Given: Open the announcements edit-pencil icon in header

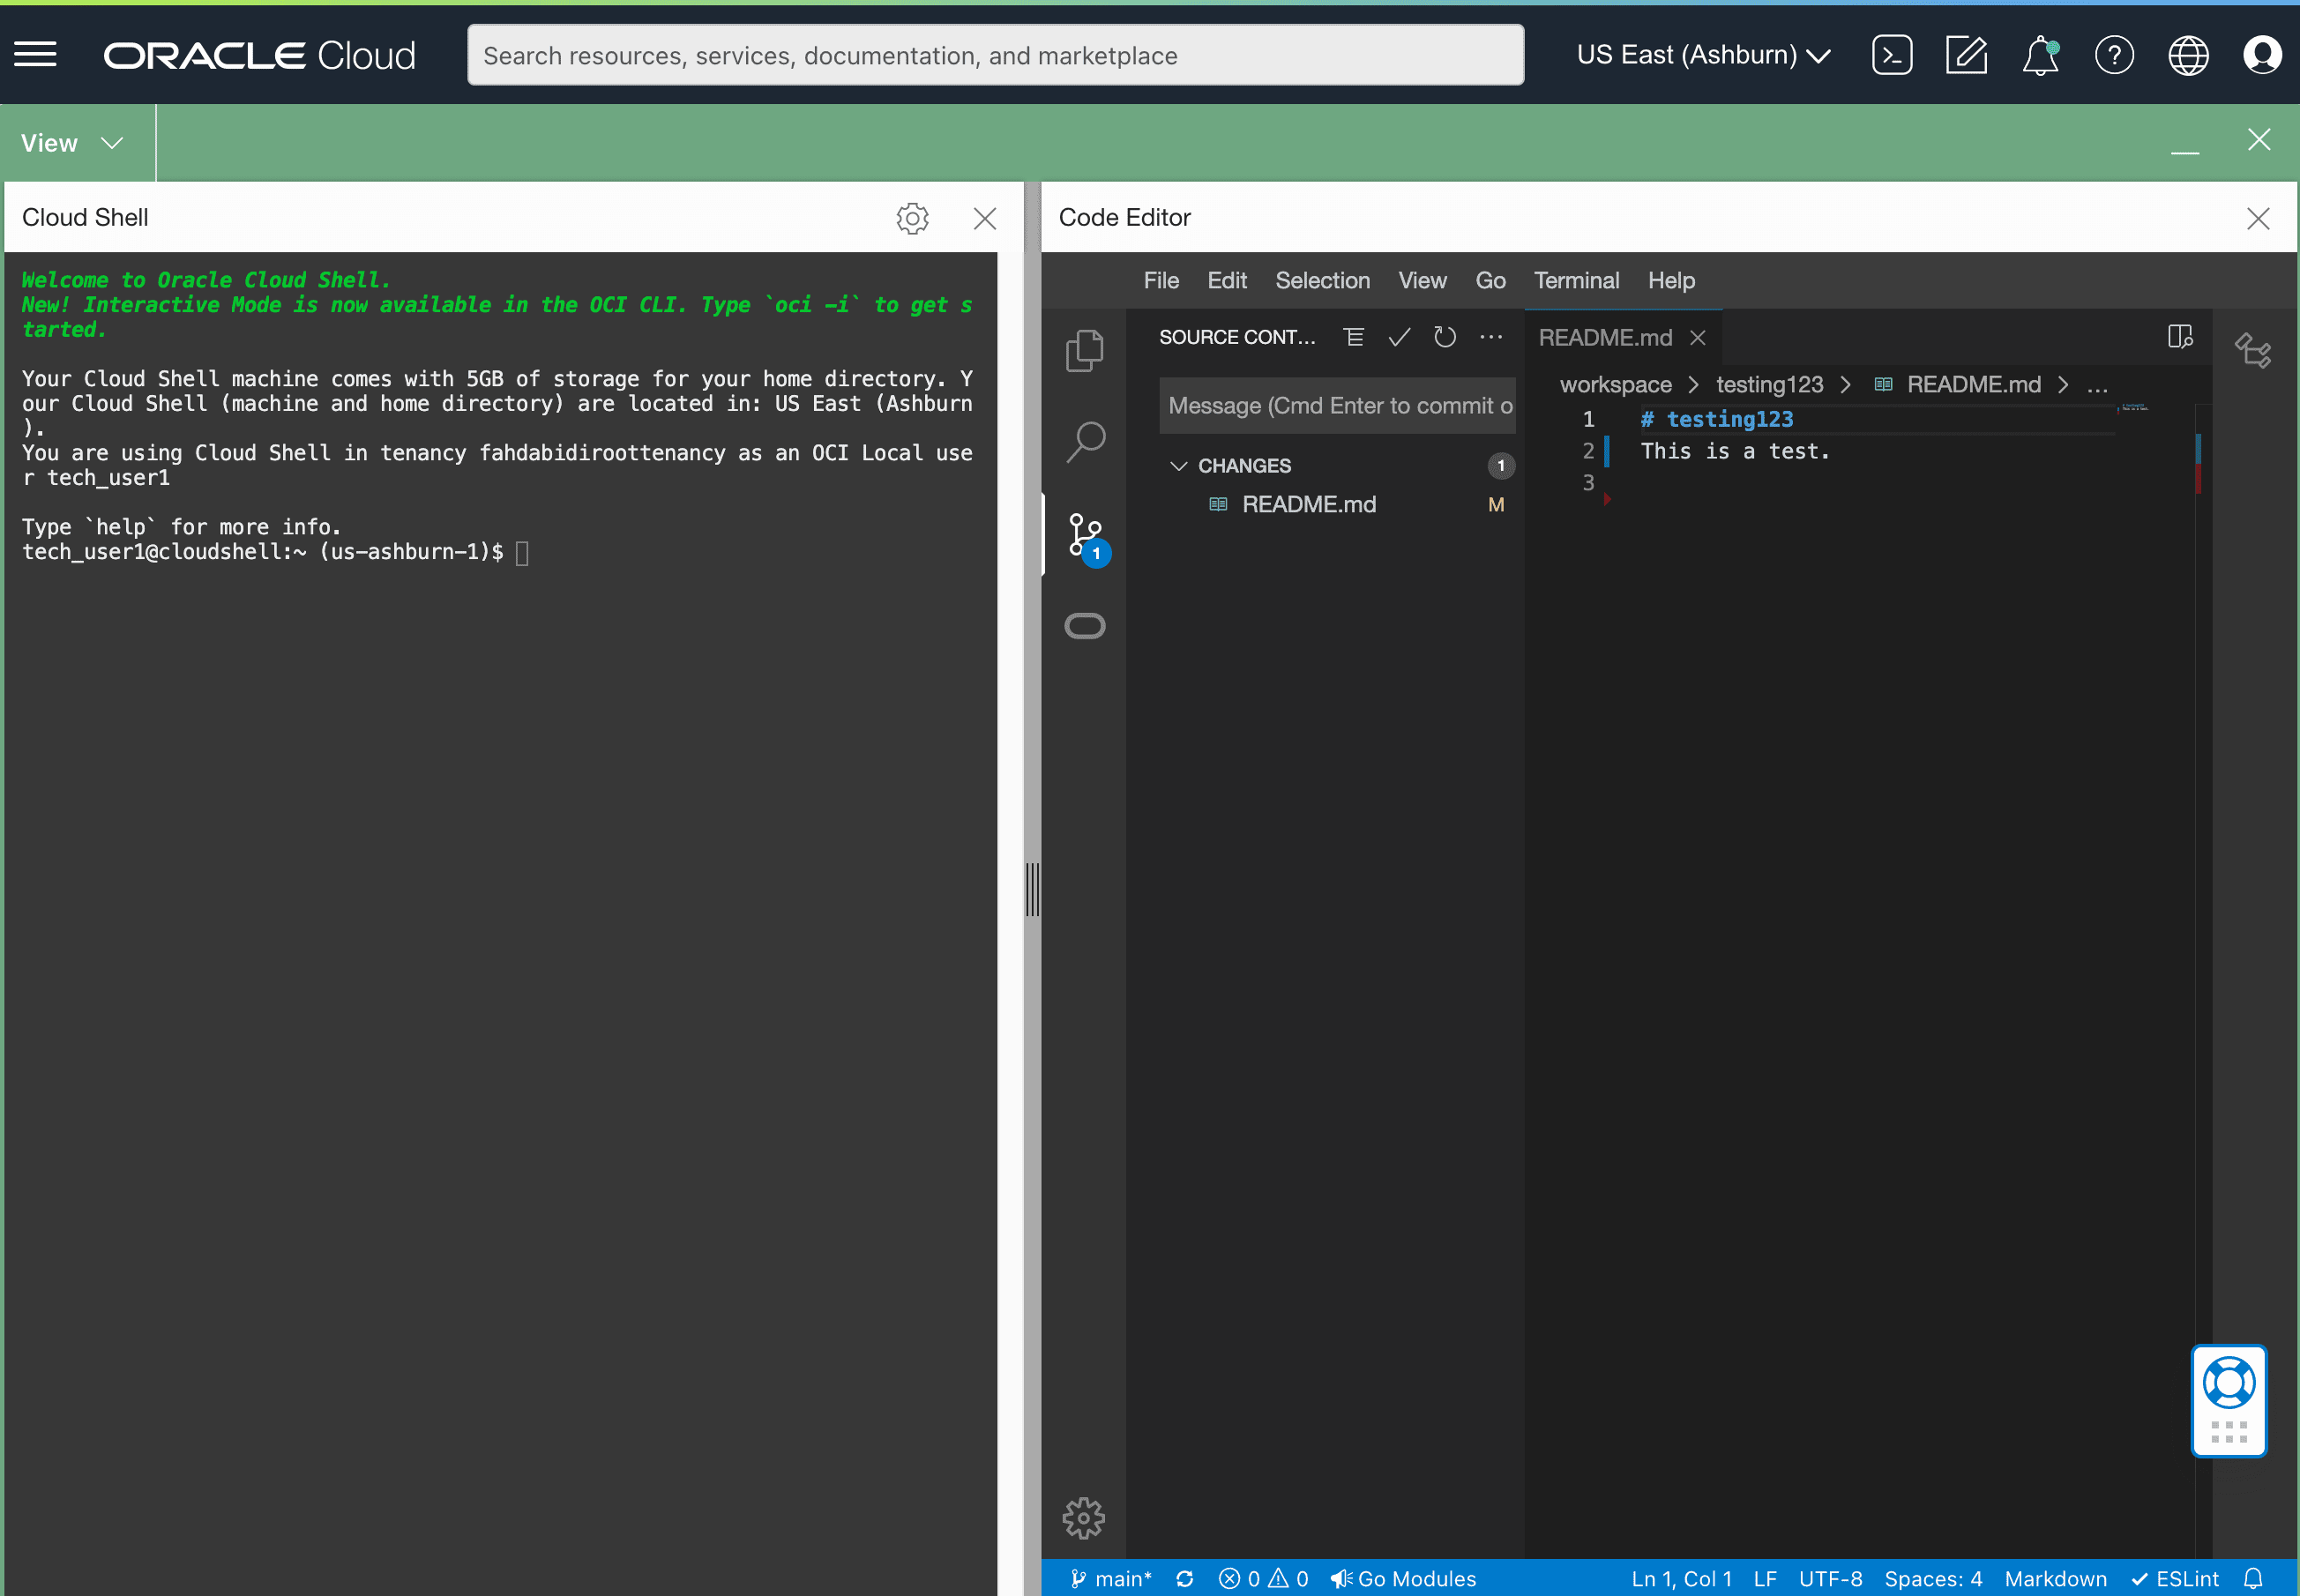Looking at the screenshot, I should pos(1965,55).
